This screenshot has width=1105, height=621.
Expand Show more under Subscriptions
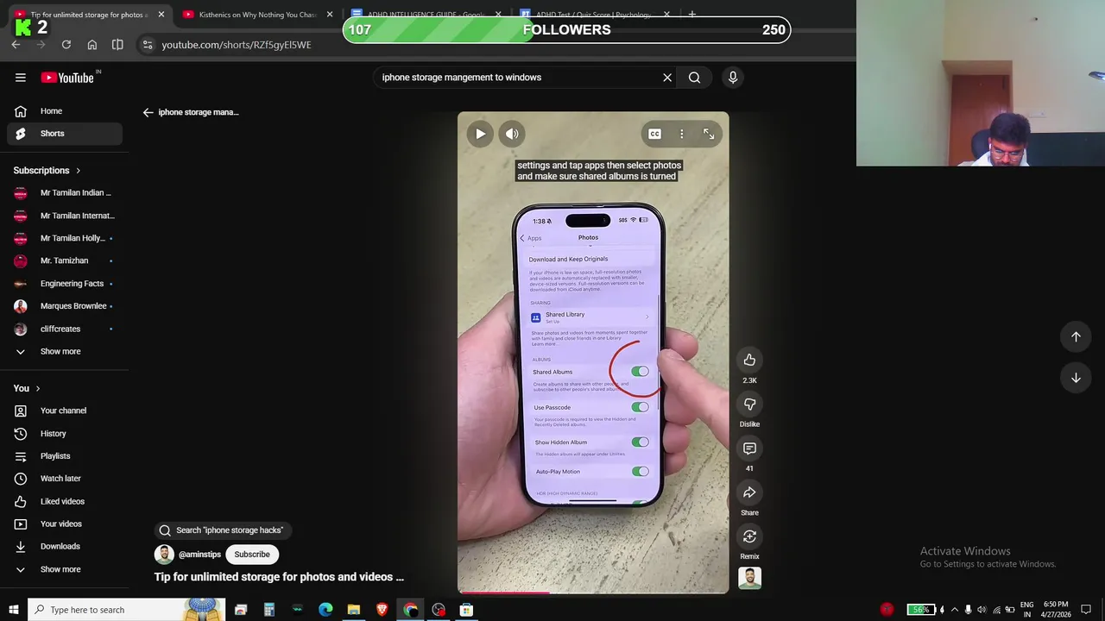64,352
